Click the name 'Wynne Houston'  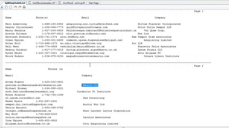[15, 95]
